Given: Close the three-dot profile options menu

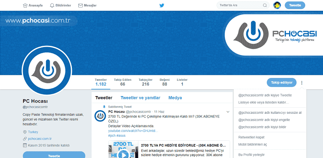Looking at the screenshot, I should point(302,83).
